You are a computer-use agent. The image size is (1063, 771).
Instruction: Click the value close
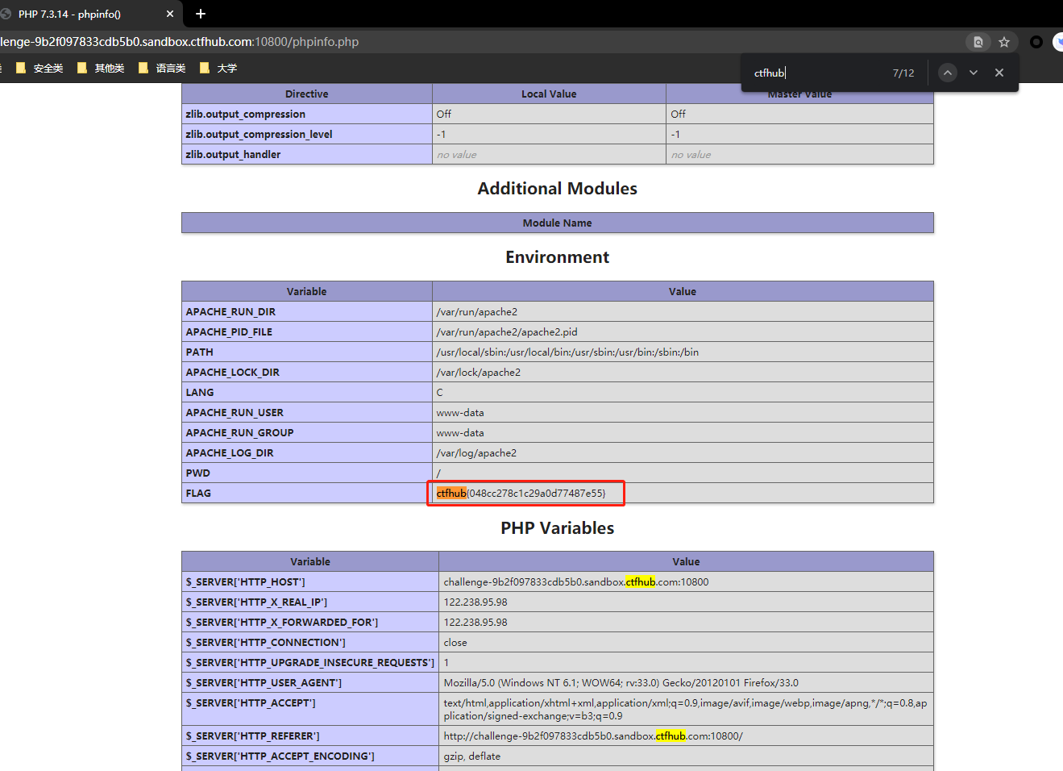tap(455, 642)
